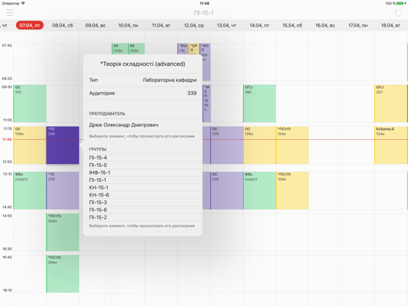Select the 13.04, чт date tab
The height and width of the screenshot is (306, 408).
227,25
